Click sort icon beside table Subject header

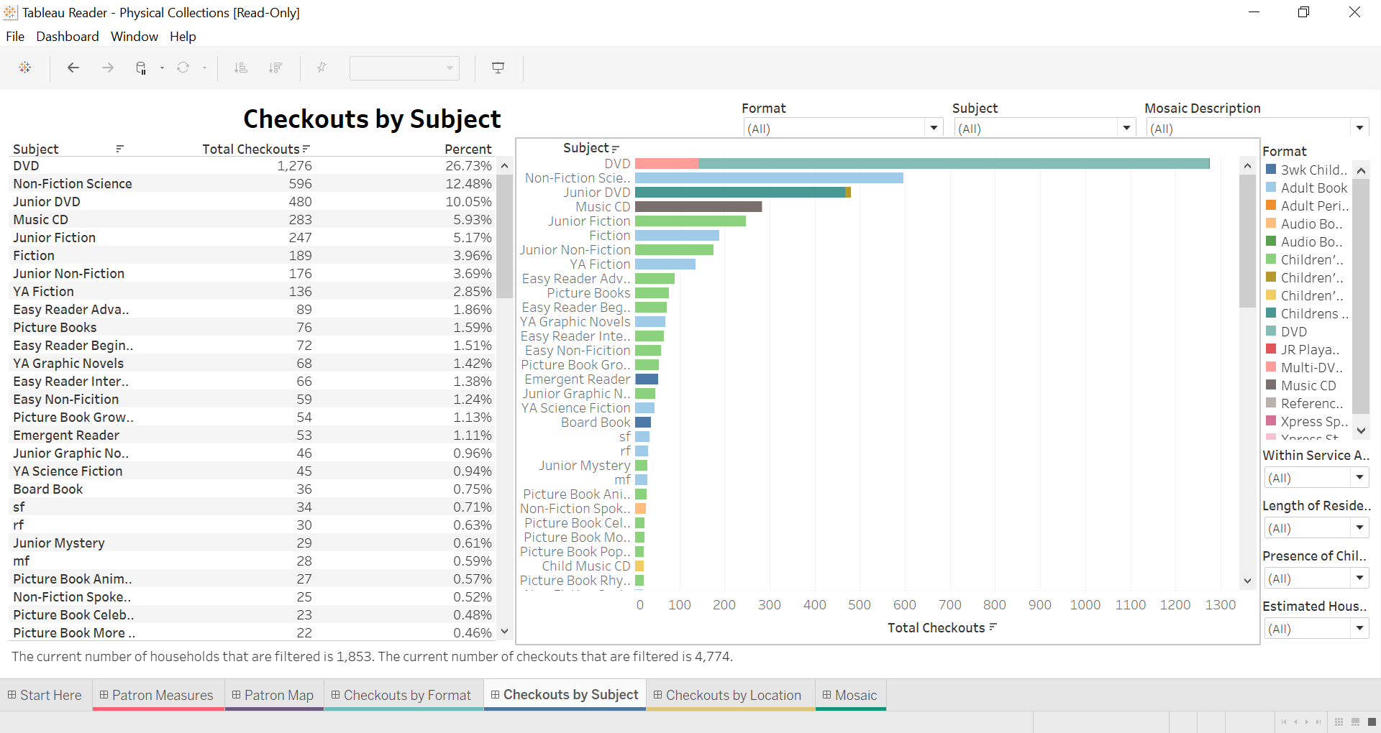coord(120,149)
